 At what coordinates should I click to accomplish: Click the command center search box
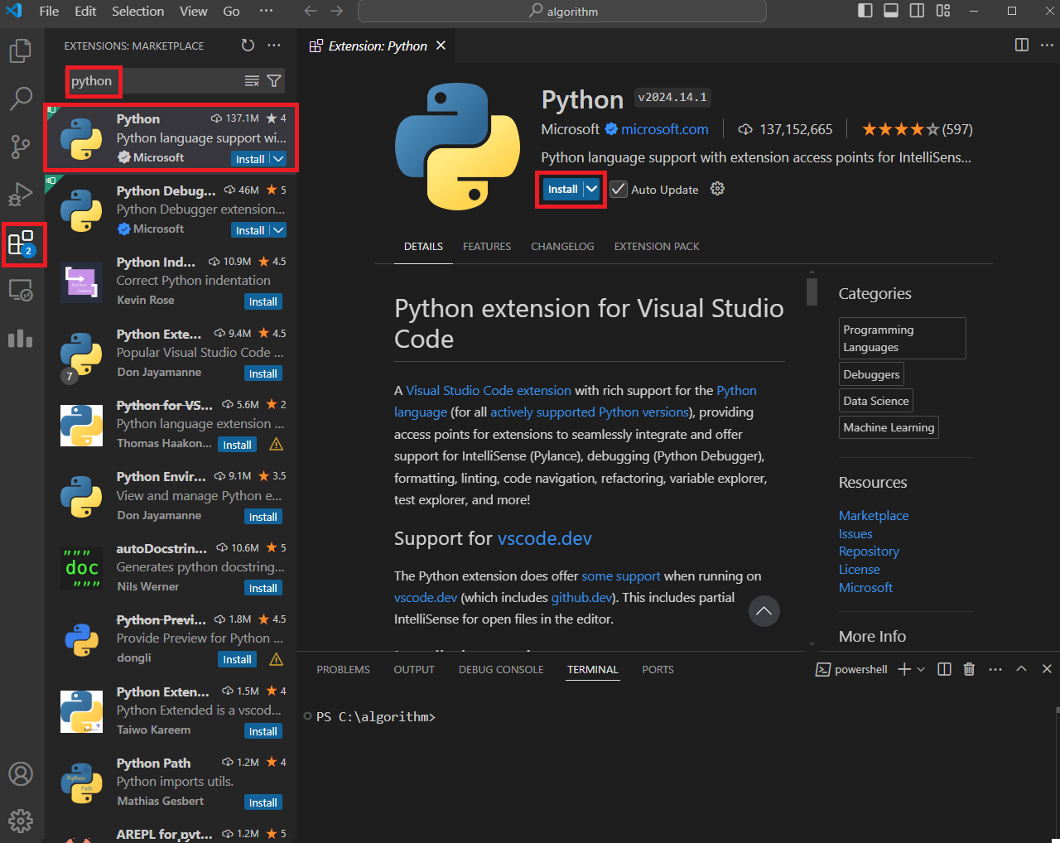pos(562,12)
